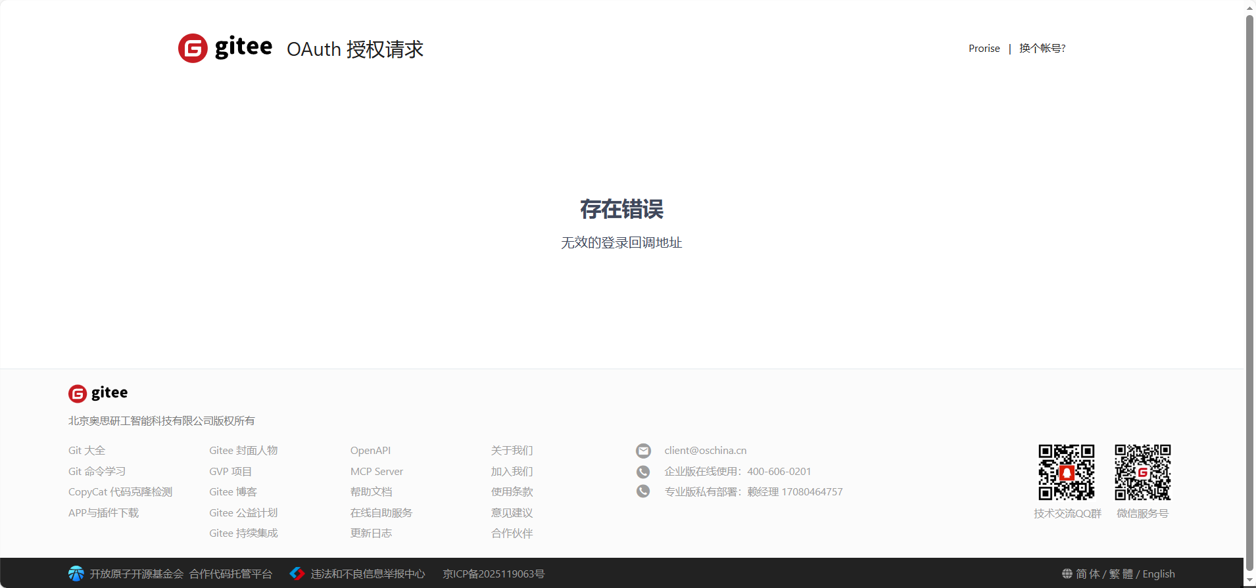Click the footer Gitee logo

pyautogui.click(x=98, y=393)
